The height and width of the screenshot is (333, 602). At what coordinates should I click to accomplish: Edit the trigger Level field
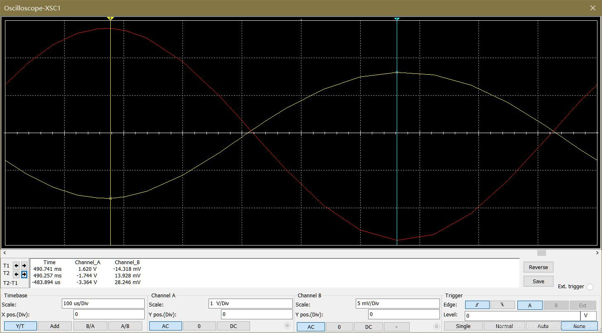pyautogui.click(x=522, y=316)
